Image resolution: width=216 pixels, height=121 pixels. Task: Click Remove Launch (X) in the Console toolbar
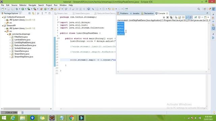click(x=167, y=17)
